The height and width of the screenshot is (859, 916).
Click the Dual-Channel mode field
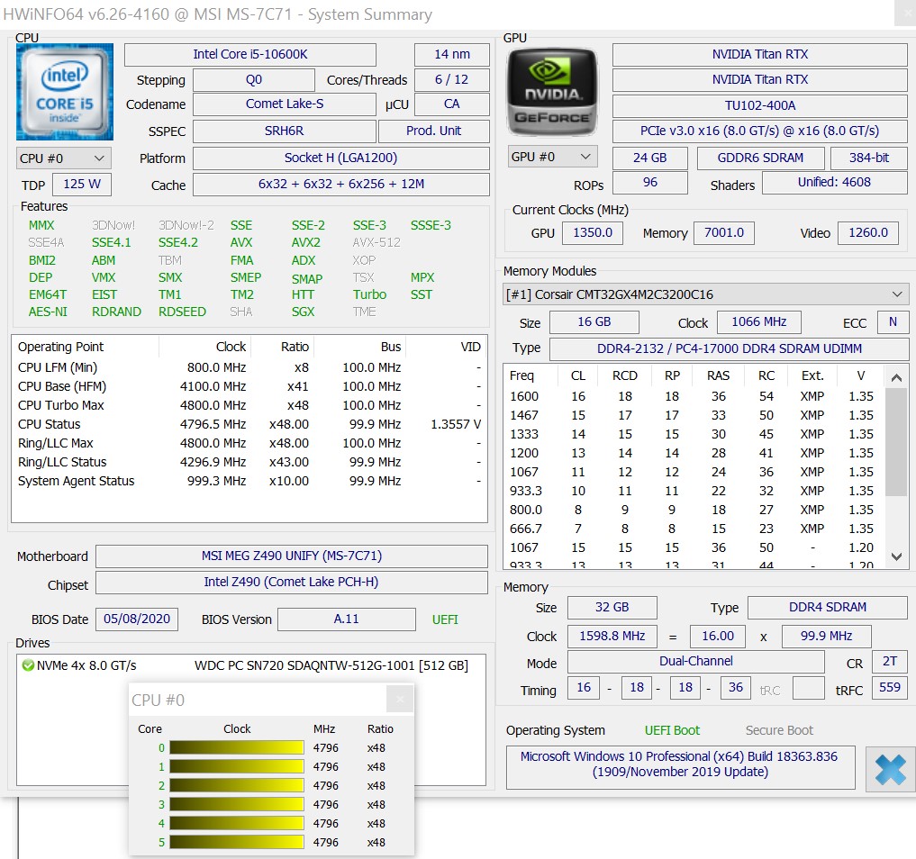pos(695,662)
